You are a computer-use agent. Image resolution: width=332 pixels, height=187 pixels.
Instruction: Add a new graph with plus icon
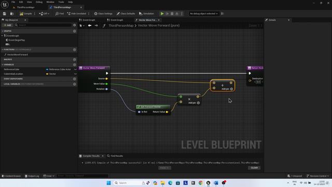point(74,31)
